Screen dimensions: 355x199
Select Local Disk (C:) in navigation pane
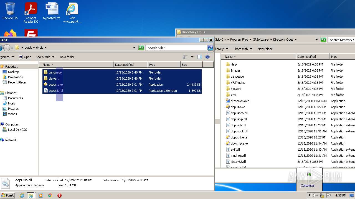[17, 130]
